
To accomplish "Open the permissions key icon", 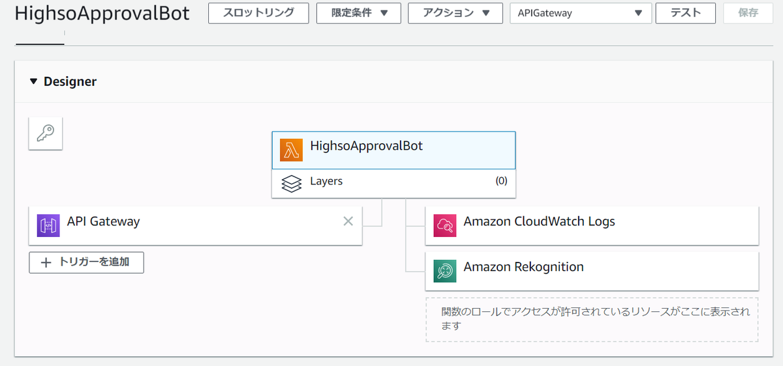I will click(x=46, y=133).
